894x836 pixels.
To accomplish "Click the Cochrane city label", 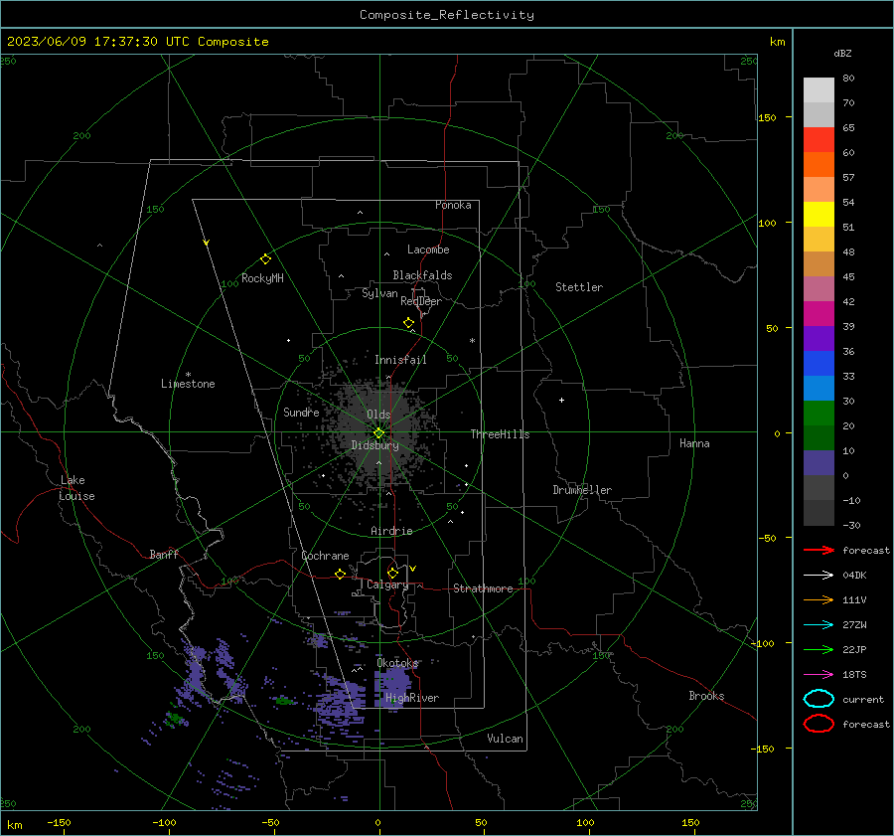I will [x=325, y=556].
